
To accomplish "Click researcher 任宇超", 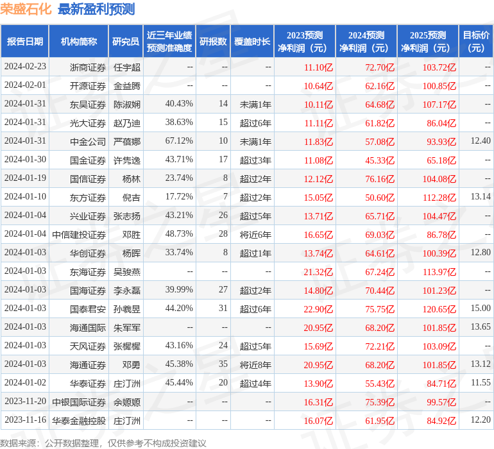I will point(126,67).
